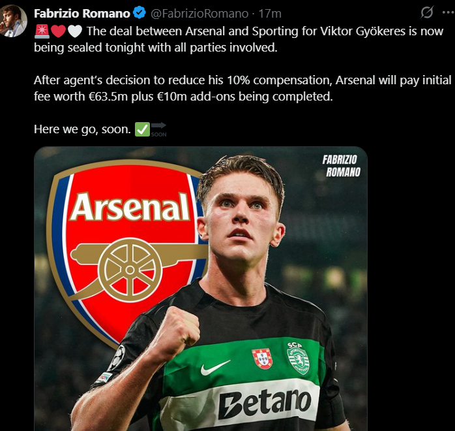Viewport: 455px width, 431px height.
Task: Click the SOON arrow emoji
Action: point(158,129)
